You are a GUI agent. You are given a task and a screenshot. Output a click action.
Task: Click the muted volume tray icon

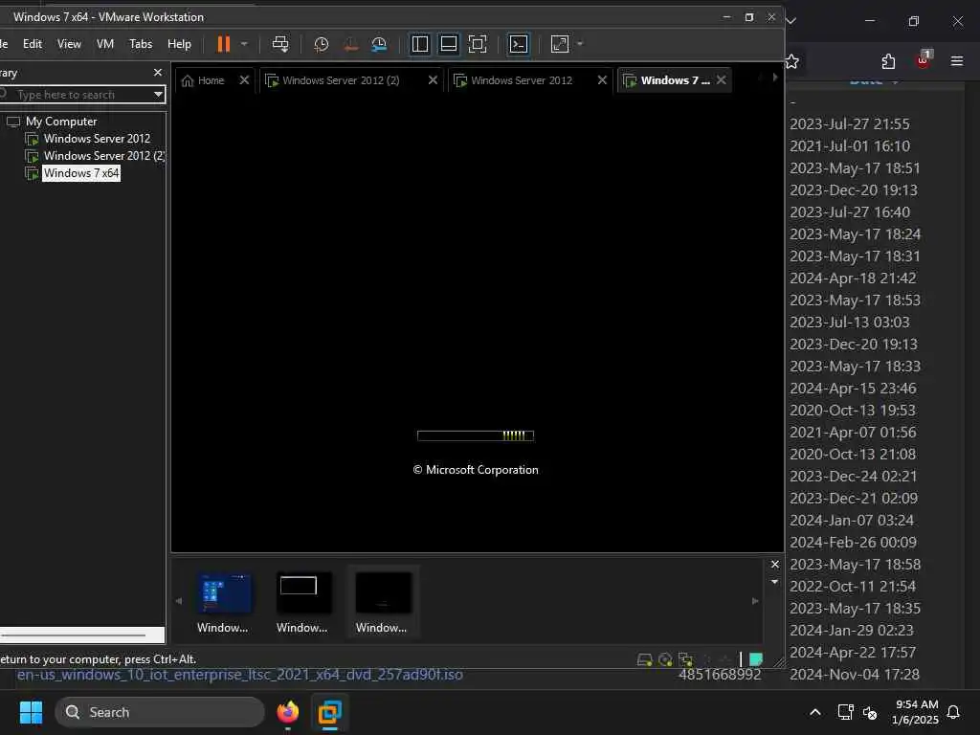pos(870,712)
